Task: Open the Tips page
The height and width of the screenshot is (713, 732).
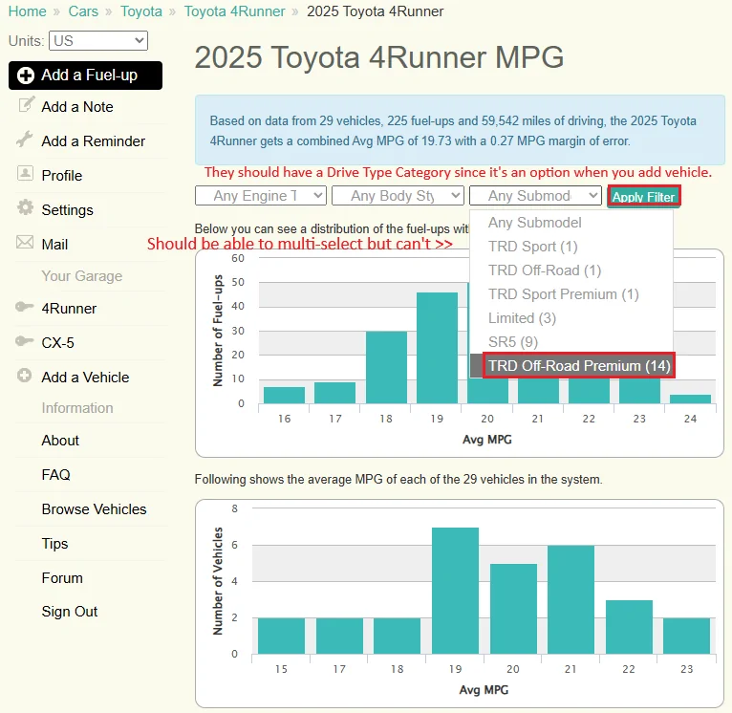Action: [54, 544]
